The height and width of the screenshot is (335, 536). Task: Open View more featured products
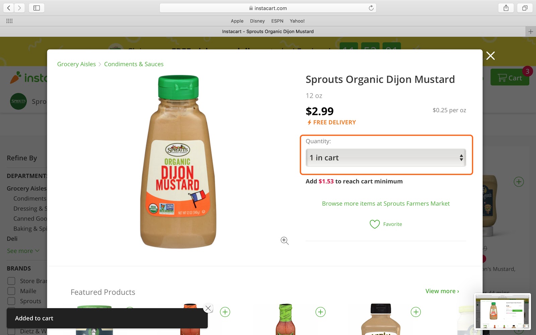pos(442,291)
